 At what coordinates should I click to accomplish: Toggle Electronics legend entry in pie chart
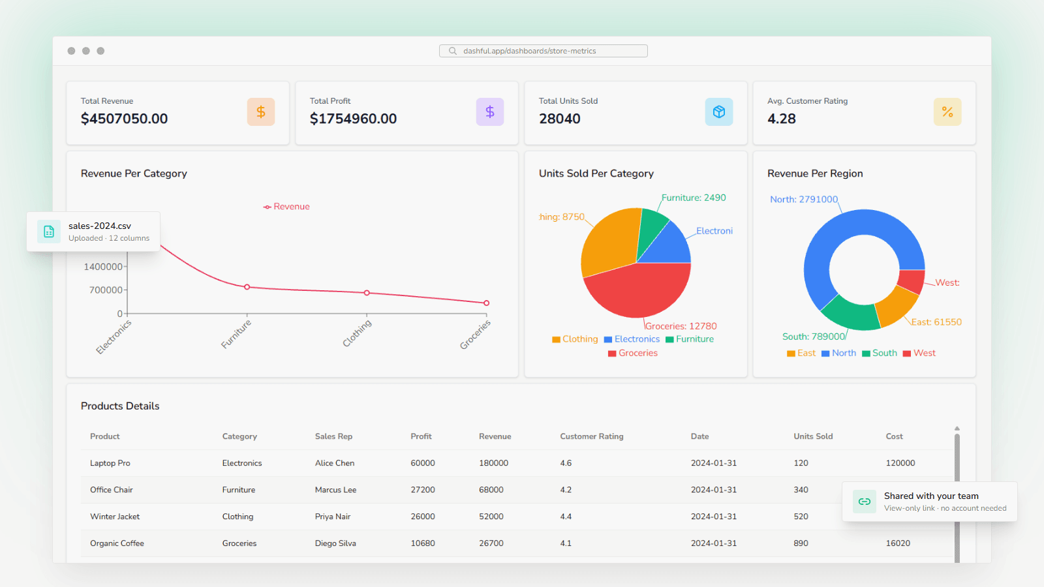632,339
